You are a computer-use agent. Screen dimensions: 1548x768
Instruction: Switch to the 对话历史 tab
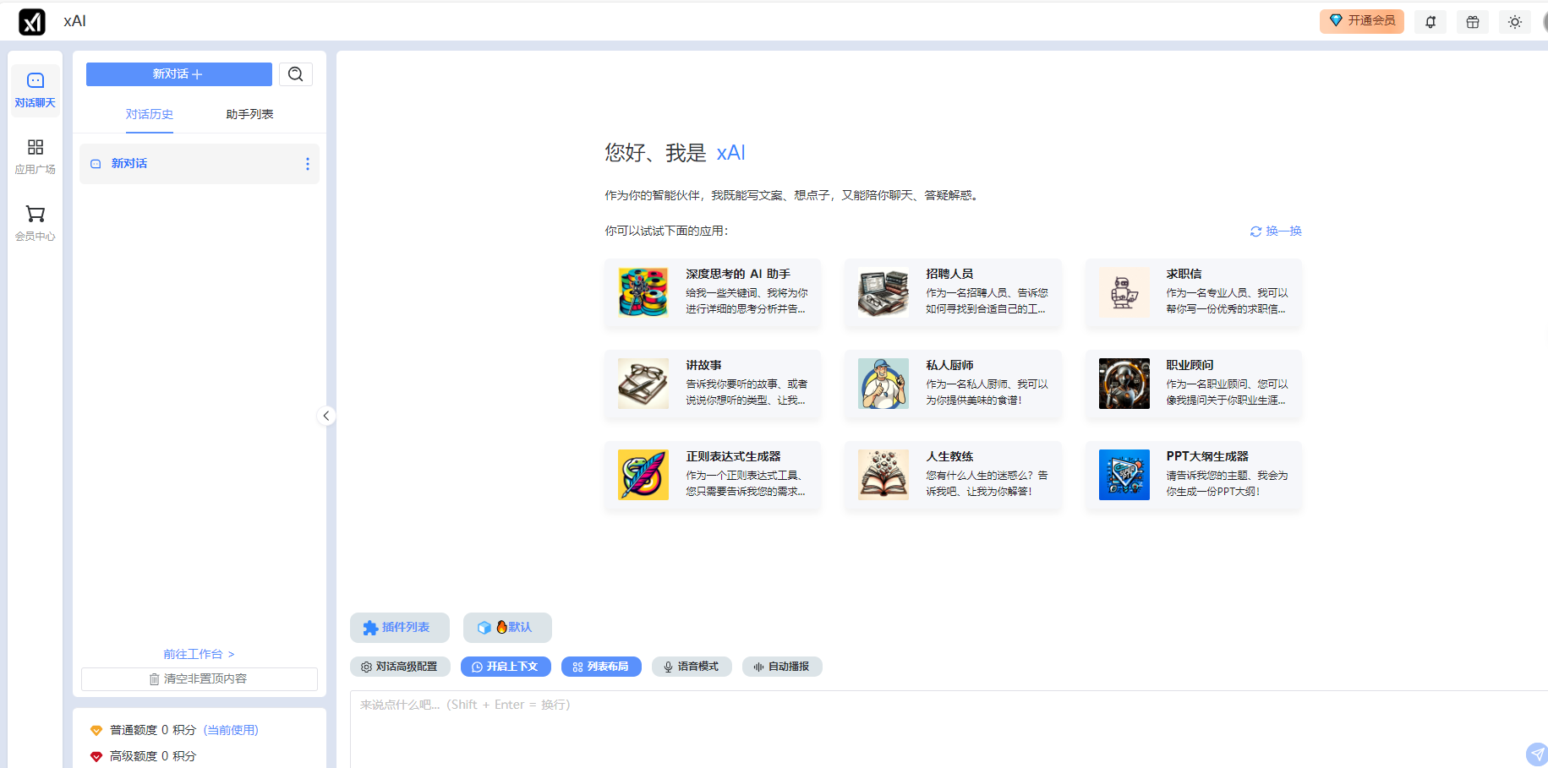150,113
